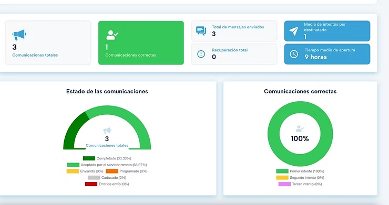Click the user-check icon in the green card
Screen dimensions: 389x205
coord(112,35)
